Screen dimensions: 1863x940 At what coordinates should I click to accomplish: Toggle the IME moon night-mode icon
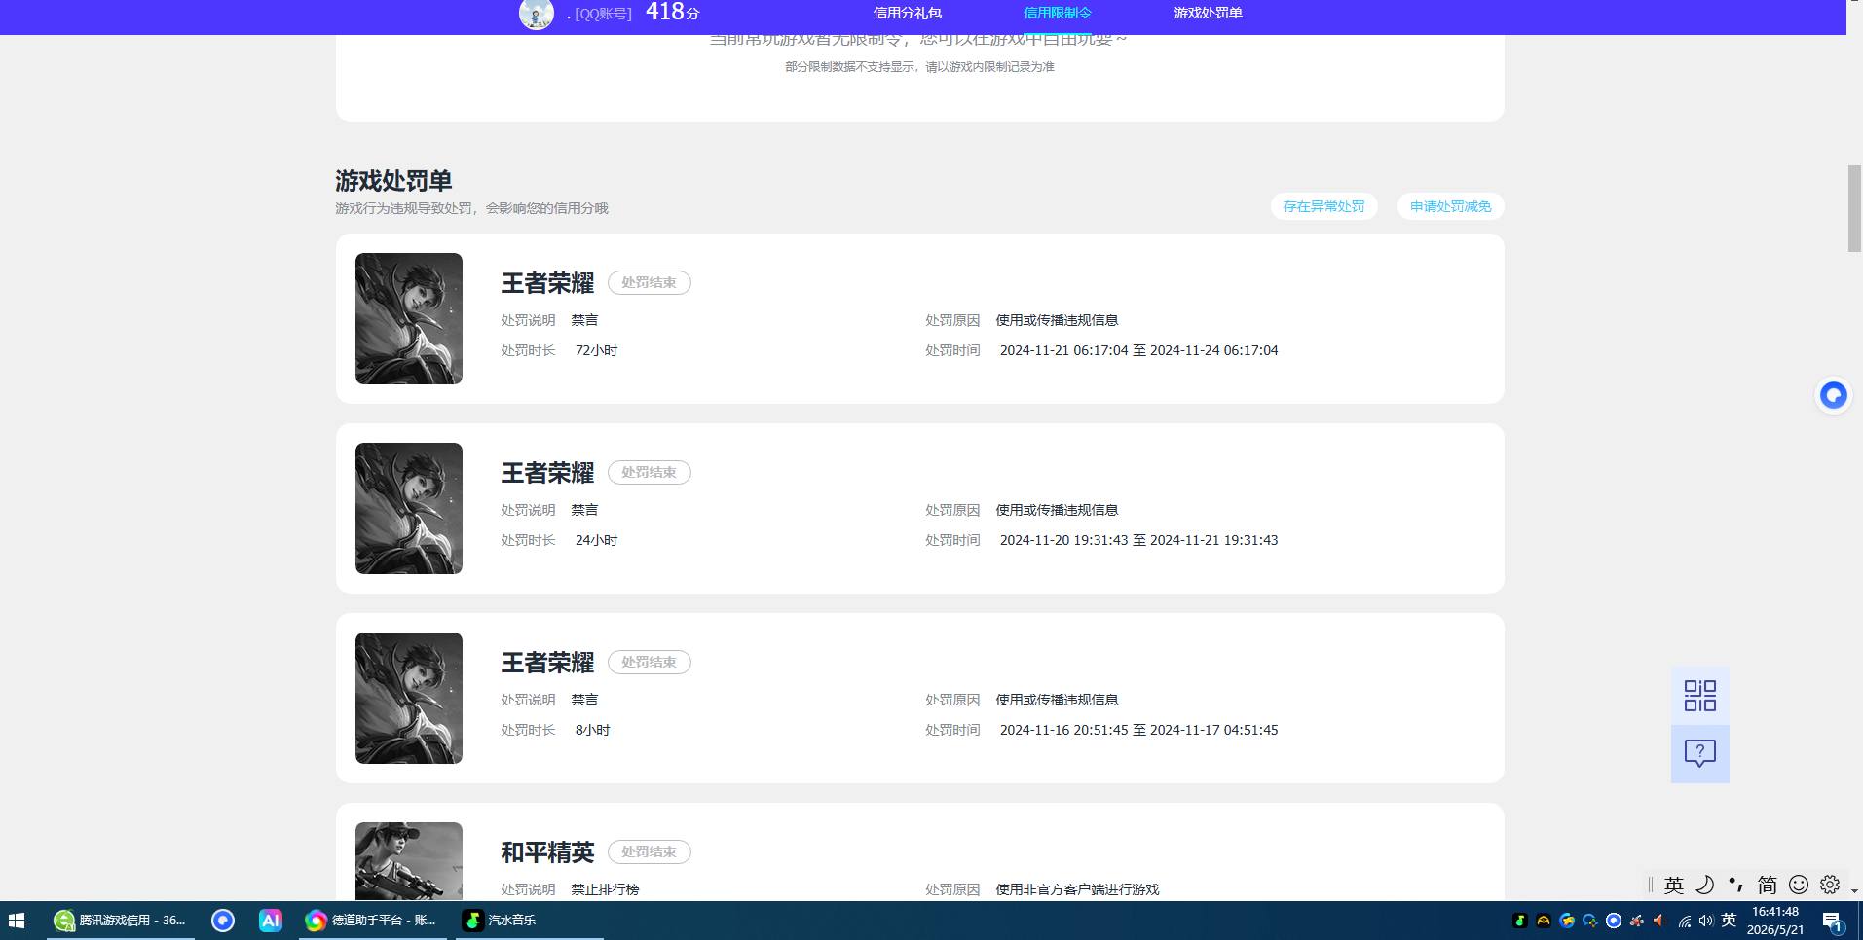(1705, 885)
